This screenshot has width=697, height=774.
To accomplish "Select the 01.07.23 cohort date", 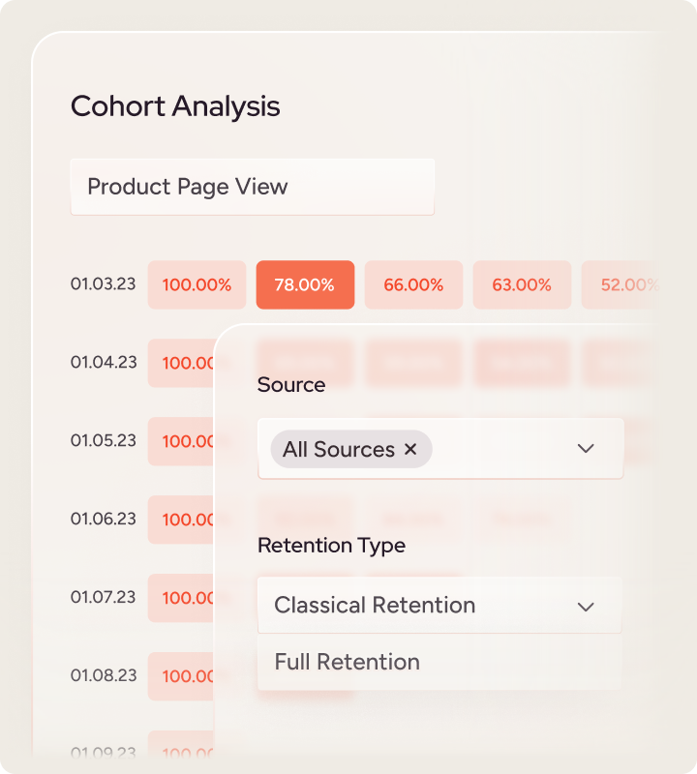I will [x=103, y=597].
